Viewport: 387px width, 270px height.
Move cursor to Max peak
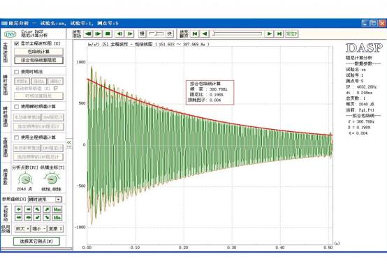(x=57, y=209)
